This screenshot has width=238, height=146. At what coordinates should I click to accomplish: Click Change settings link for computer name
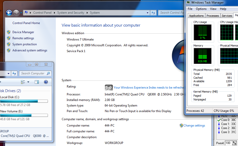tap(194, 126)
